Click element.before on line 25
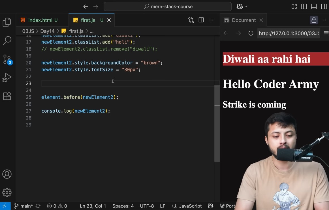This screenshot has width=329, height=210. [x=61, y=97]
